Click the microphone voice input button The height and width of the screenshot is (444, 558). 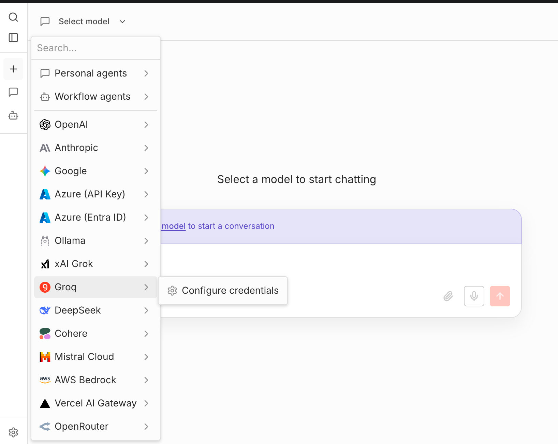[474, 296]
